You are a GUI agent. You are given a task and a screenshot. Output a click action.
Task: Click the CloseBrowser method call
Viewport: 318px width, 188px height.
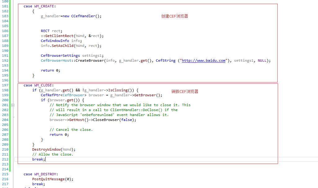[x=106, y=120]
